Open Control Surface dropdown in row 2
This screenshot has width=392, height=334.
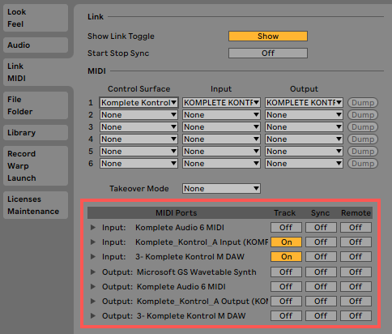138,115
